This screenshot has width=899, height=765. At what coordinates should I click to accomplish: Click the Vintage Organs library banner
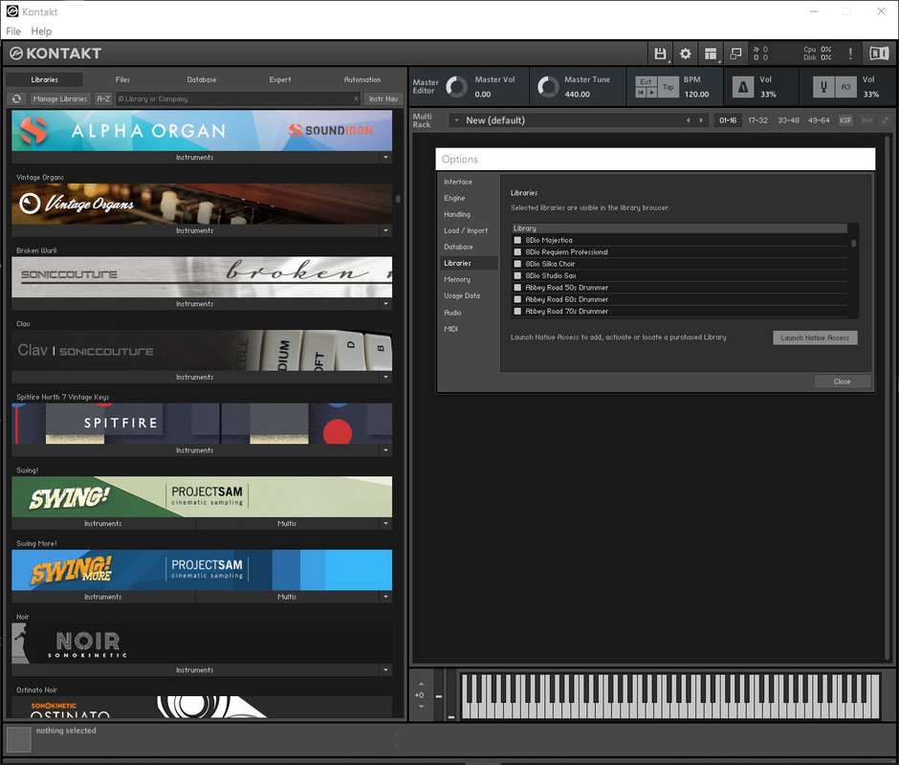click(x=202, y=204)
